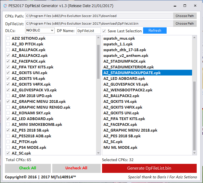Select AZ_WENSBOOTPACK2.cpk in right list
203x183 pixels.
(147, 90)
